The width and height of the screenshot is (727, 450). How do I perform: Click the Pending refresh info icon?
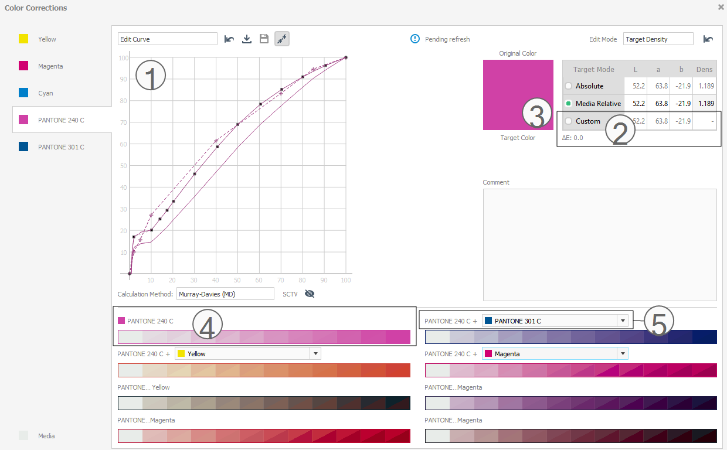tap(415, 39)
